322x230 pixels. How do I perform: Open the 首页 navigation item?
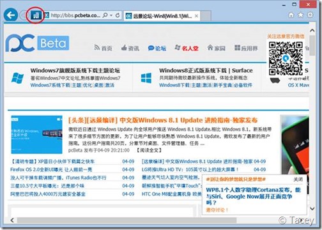point(103,48)
